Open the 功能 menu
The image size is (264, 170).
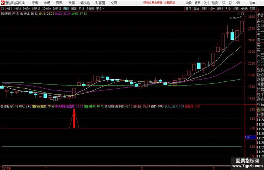coord(189,3)
